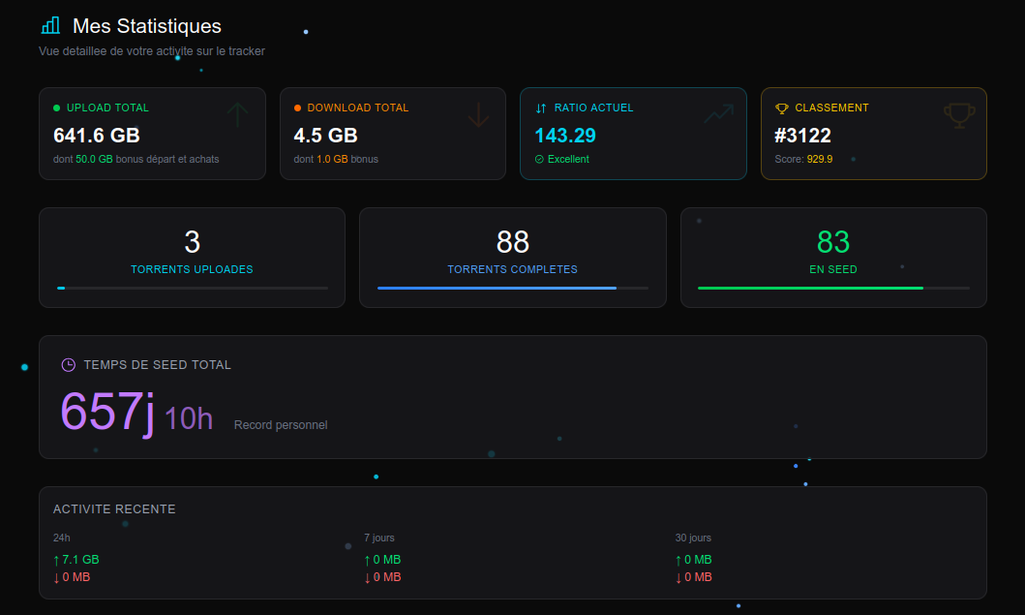Image resolution: width=1025 pixels, height=615 pixels.
Task: Click the 30 jours activity column label
Action: tap(693, 538)
